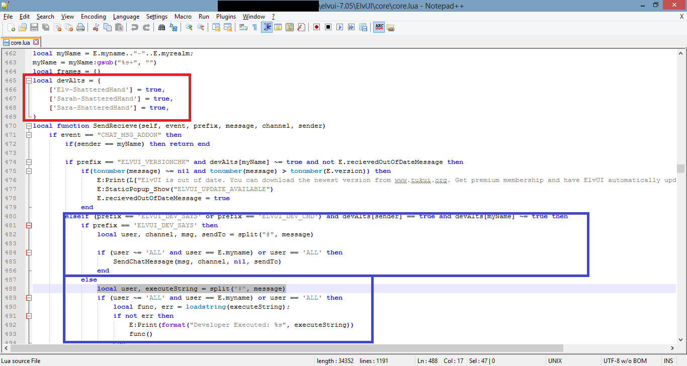Image resolution: width=687 pixels, height=366 pixels.
Task: Open the Language menu
Action: [126, 17]
